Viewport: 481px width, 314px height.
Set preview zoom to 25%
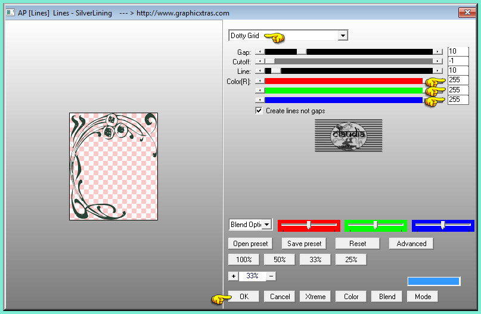(351, 260)
